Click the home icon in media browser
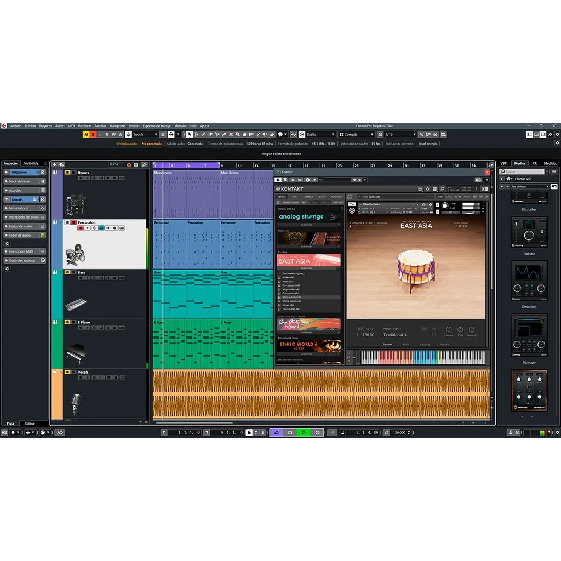 coord(508,179)
